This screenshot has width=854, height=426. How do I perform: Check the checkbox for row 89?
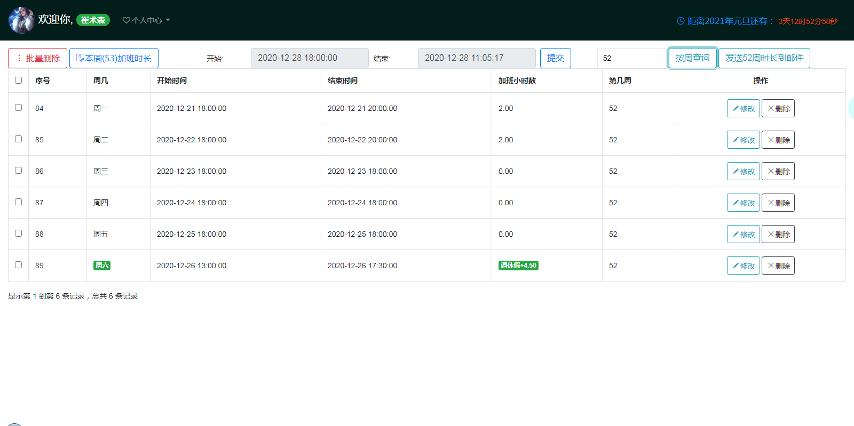point(18,265)
